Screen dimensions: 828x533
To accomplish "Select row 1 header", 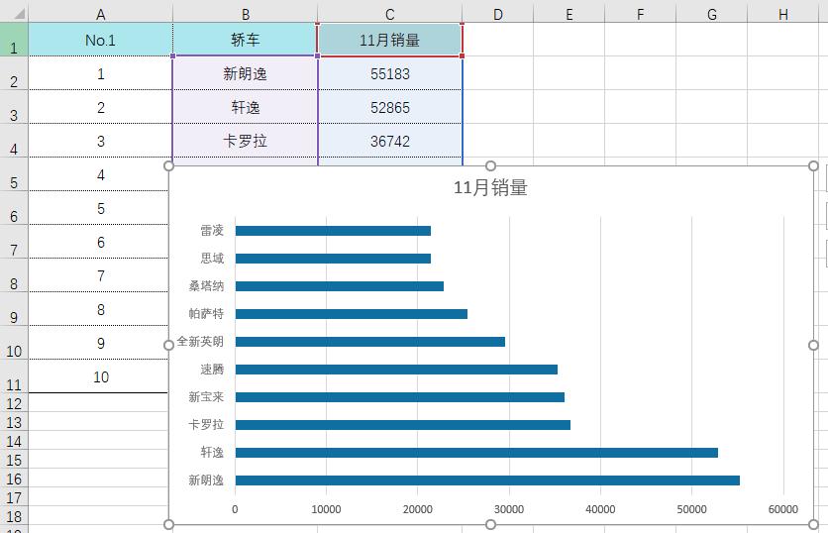I will click(x=14, y=40).
